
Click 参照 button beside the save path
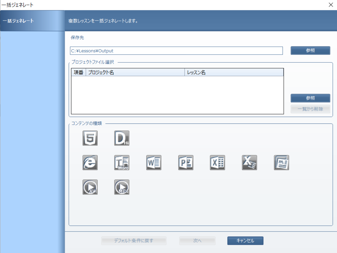point(310,50)
